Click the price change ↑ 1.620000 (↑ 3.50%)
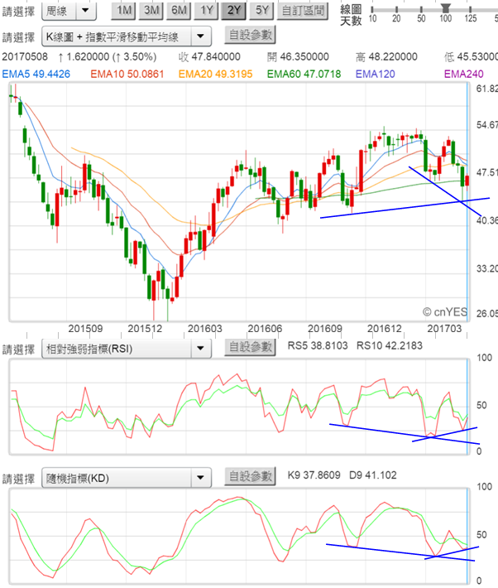Image resolution: width=498 pixels, height=588 pixels. pyautogui.click(x=107, y=57)
